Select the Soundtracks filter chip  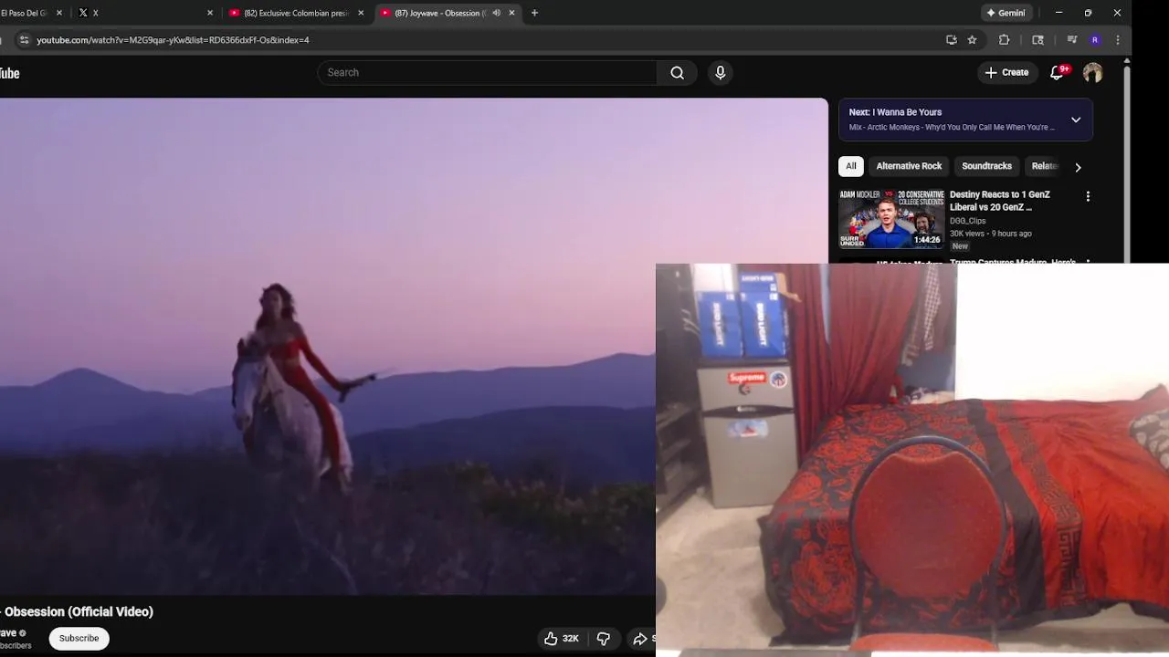click(986, 166)
